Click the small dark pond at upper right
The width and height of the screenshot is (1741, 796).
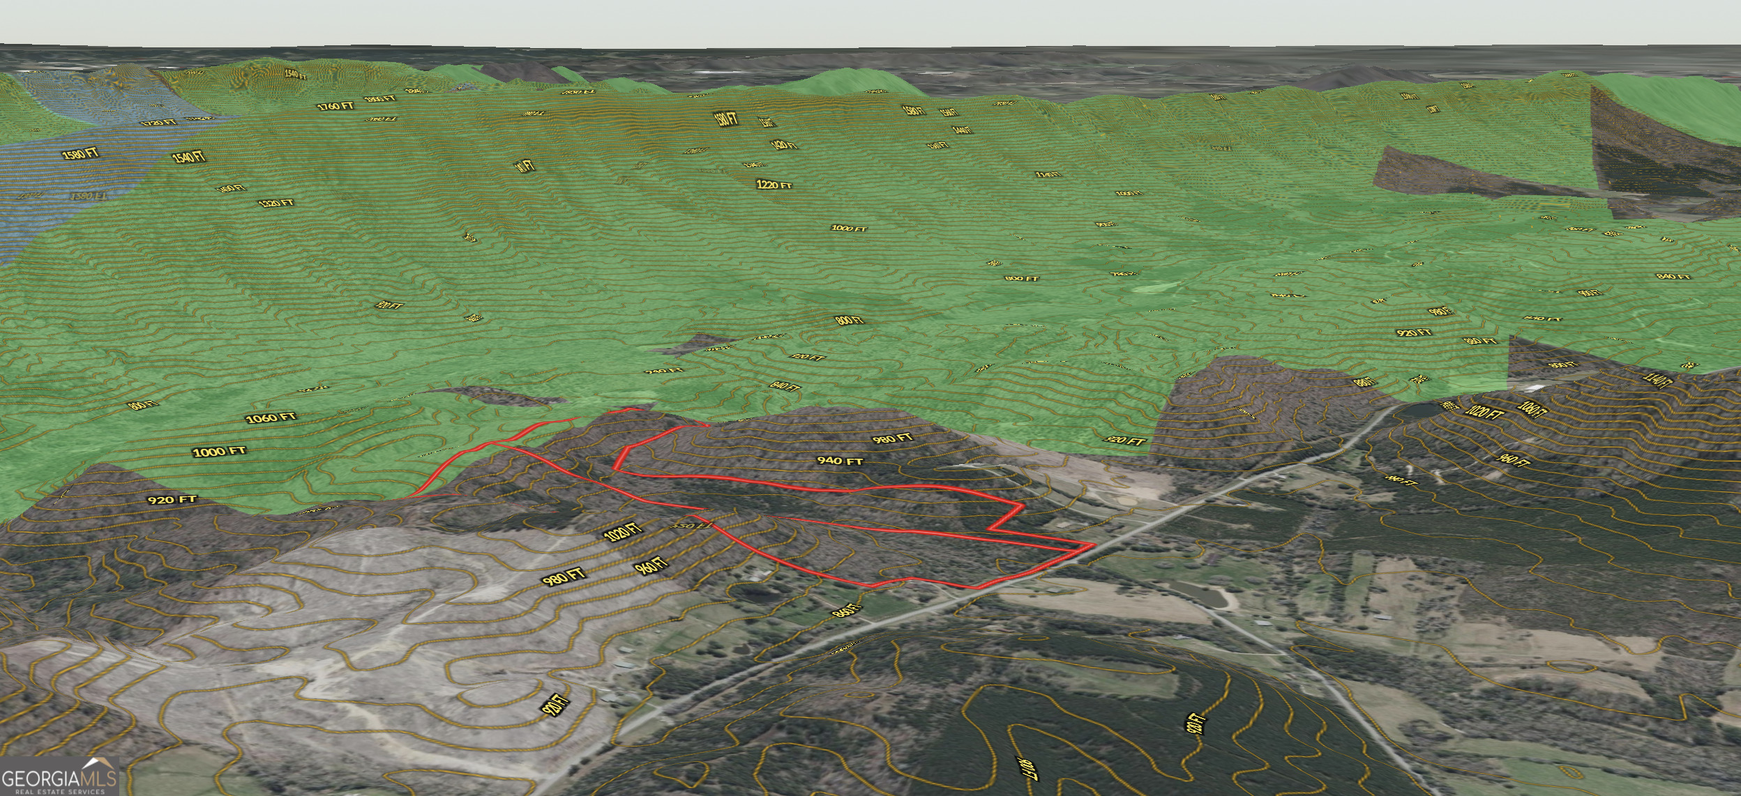coord(1421,411)
